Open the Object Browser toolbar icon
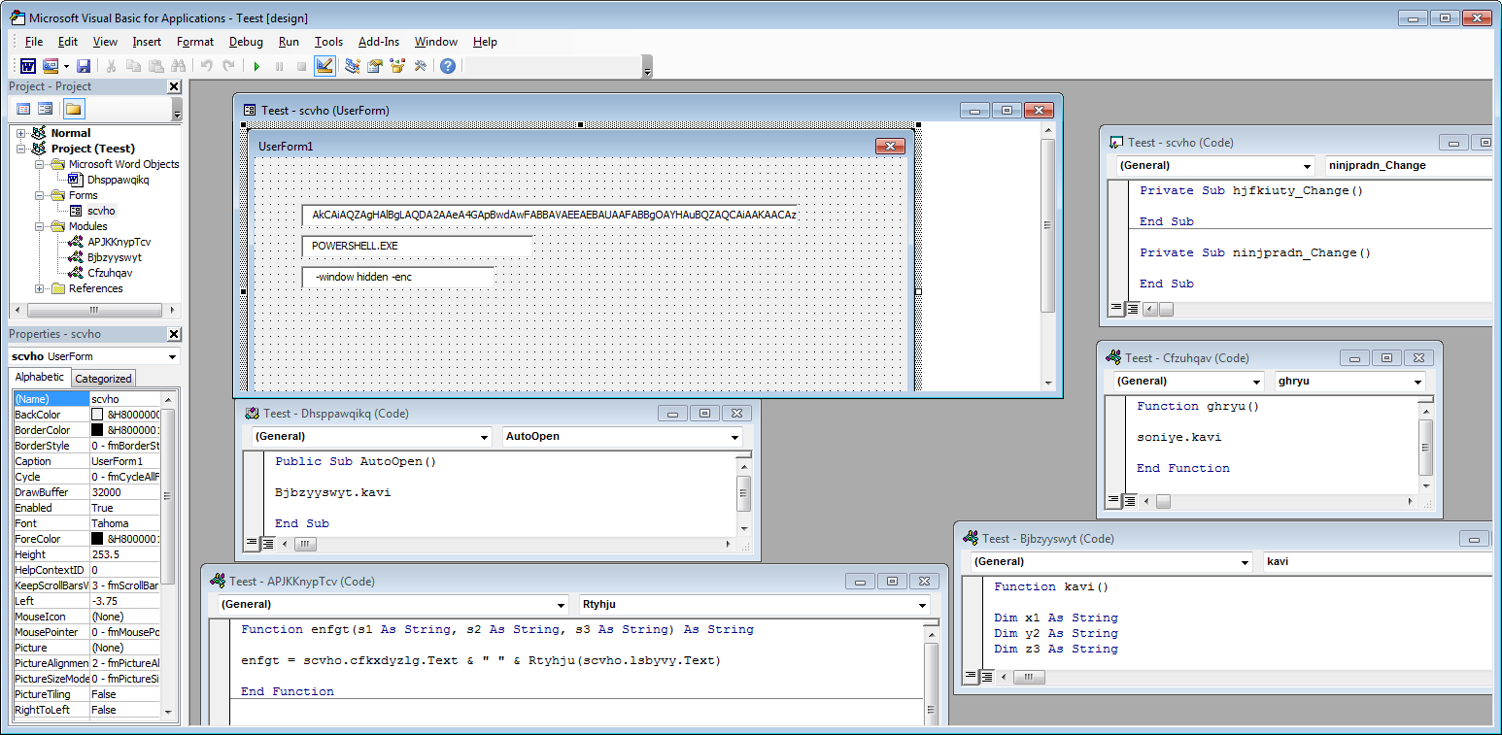1502x735 pixels. 397,66
